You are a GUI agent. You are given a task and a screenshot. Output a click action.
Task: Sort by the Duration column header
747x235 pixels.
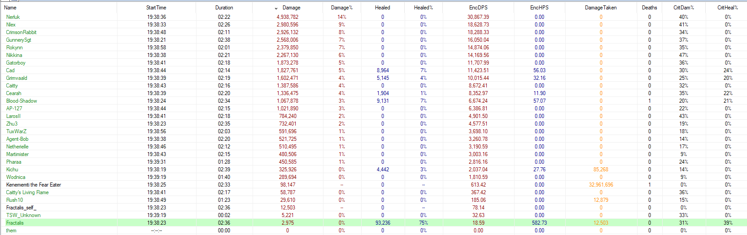(224, 8)
